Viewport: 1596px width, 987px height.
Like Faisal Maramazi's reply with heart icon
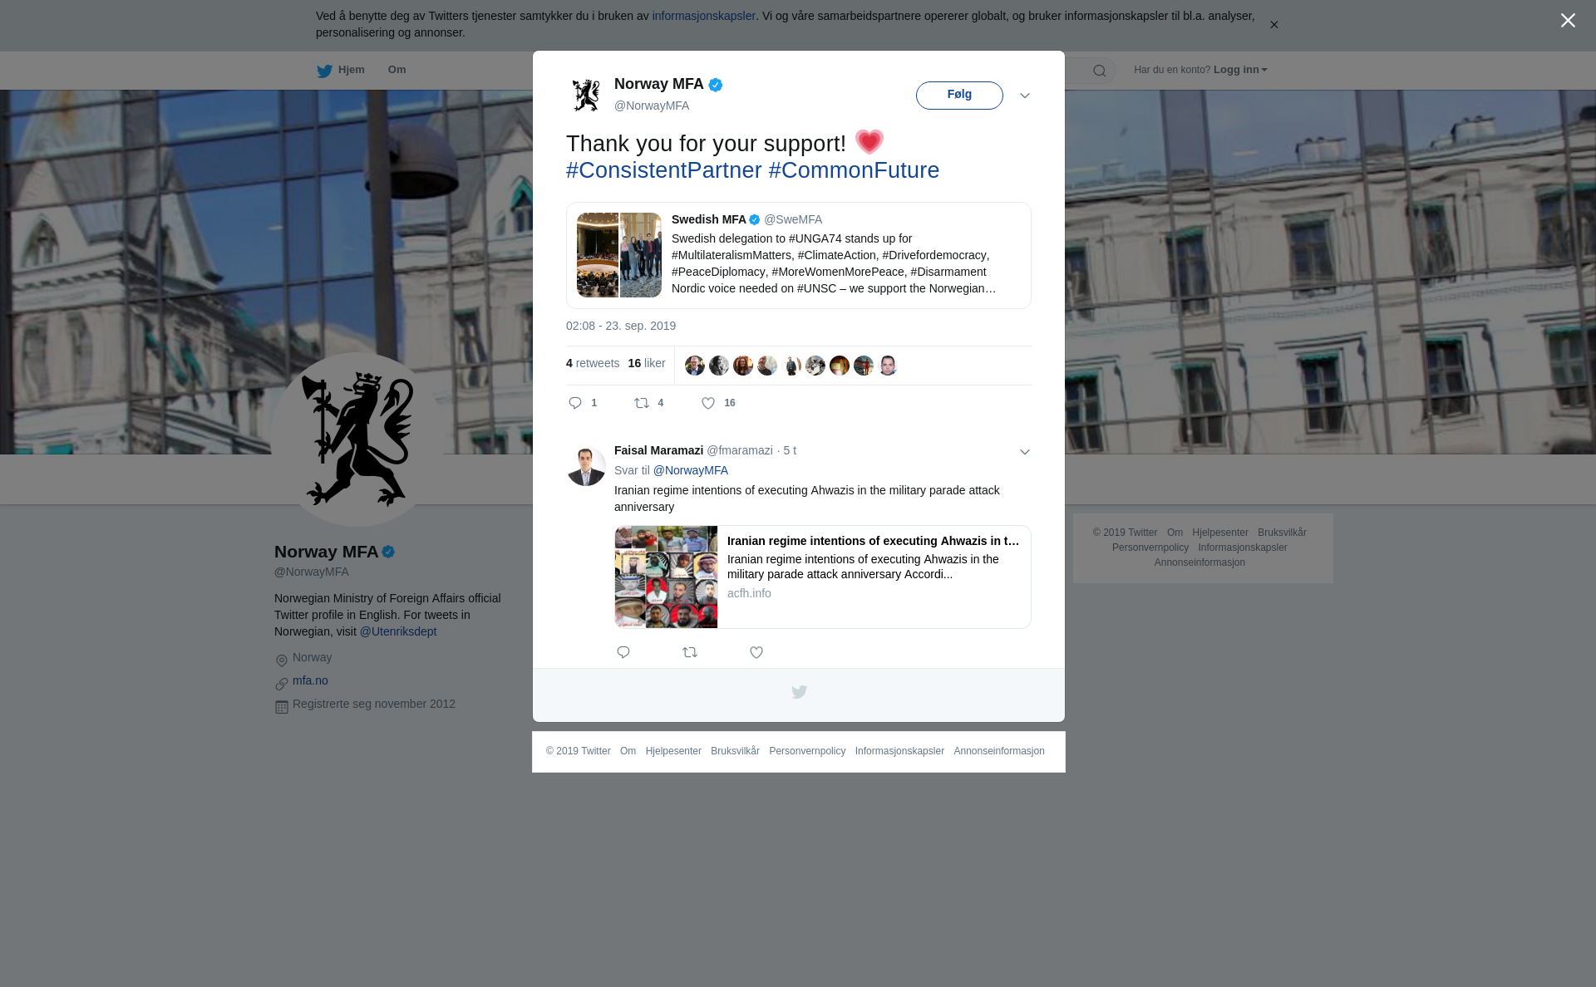point(756,652)
